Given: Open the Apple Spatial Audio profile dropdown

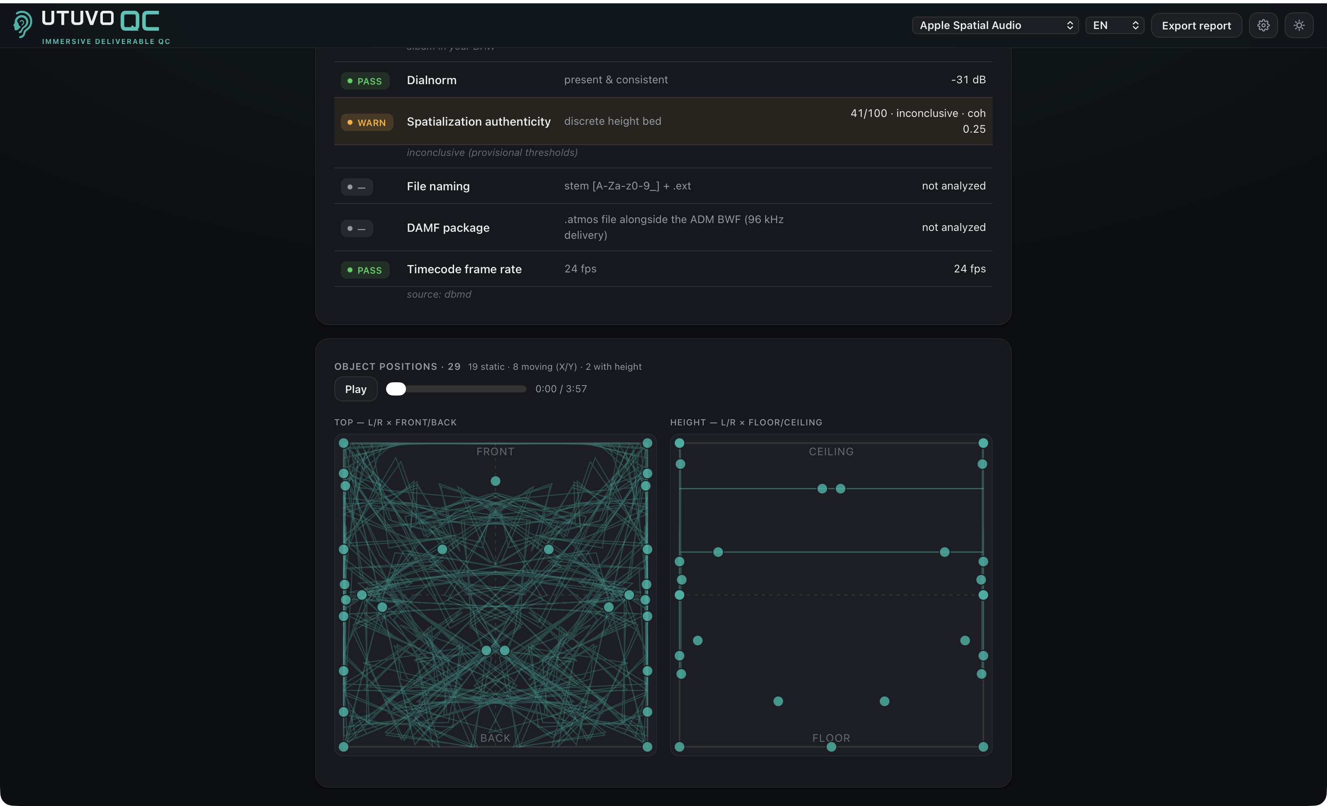Looking at the screenshot, I should tap(995, 25).
